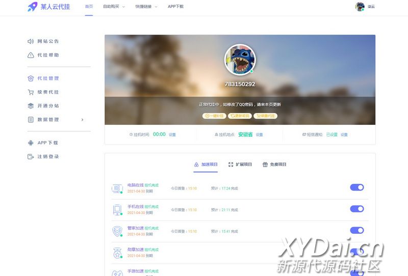Open APP下载 in top navigation
The width and height of the screenshot is (408, 276).
pos(175,7)
